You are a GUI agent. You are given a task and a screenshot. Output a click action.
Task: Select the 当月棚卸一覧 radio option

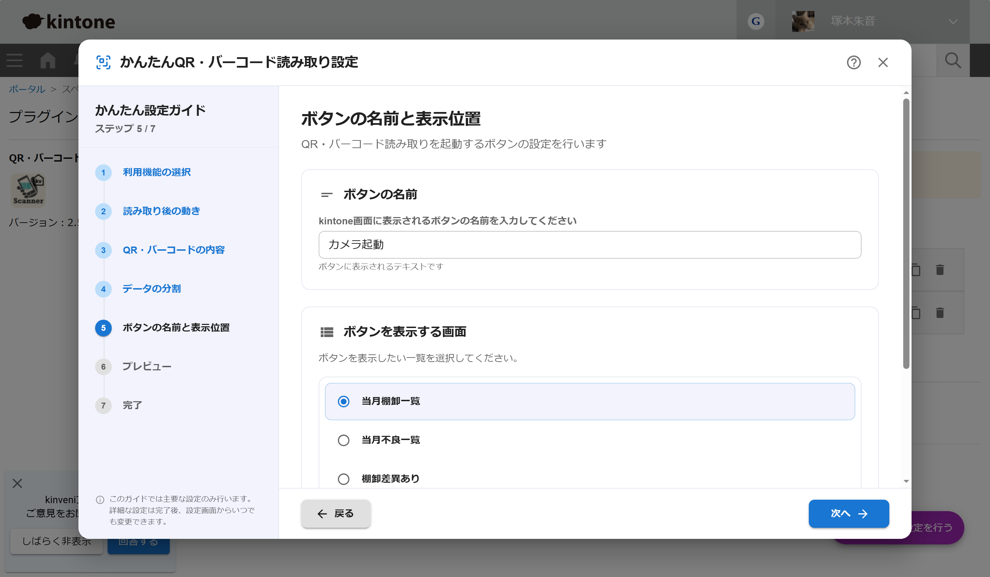tap(590, 401)
